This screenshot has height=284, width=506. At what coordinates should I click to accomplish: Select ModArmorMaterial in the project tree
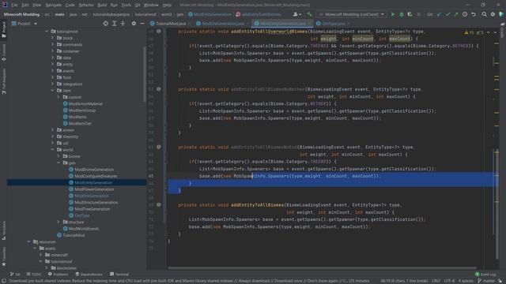(85, 103)
